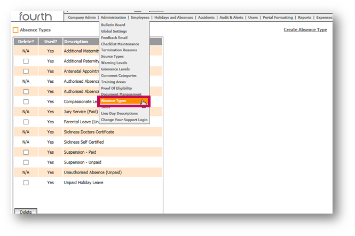Check the Unpaid Holiday Leave delete box
The image size is (355, 236).
26,183
